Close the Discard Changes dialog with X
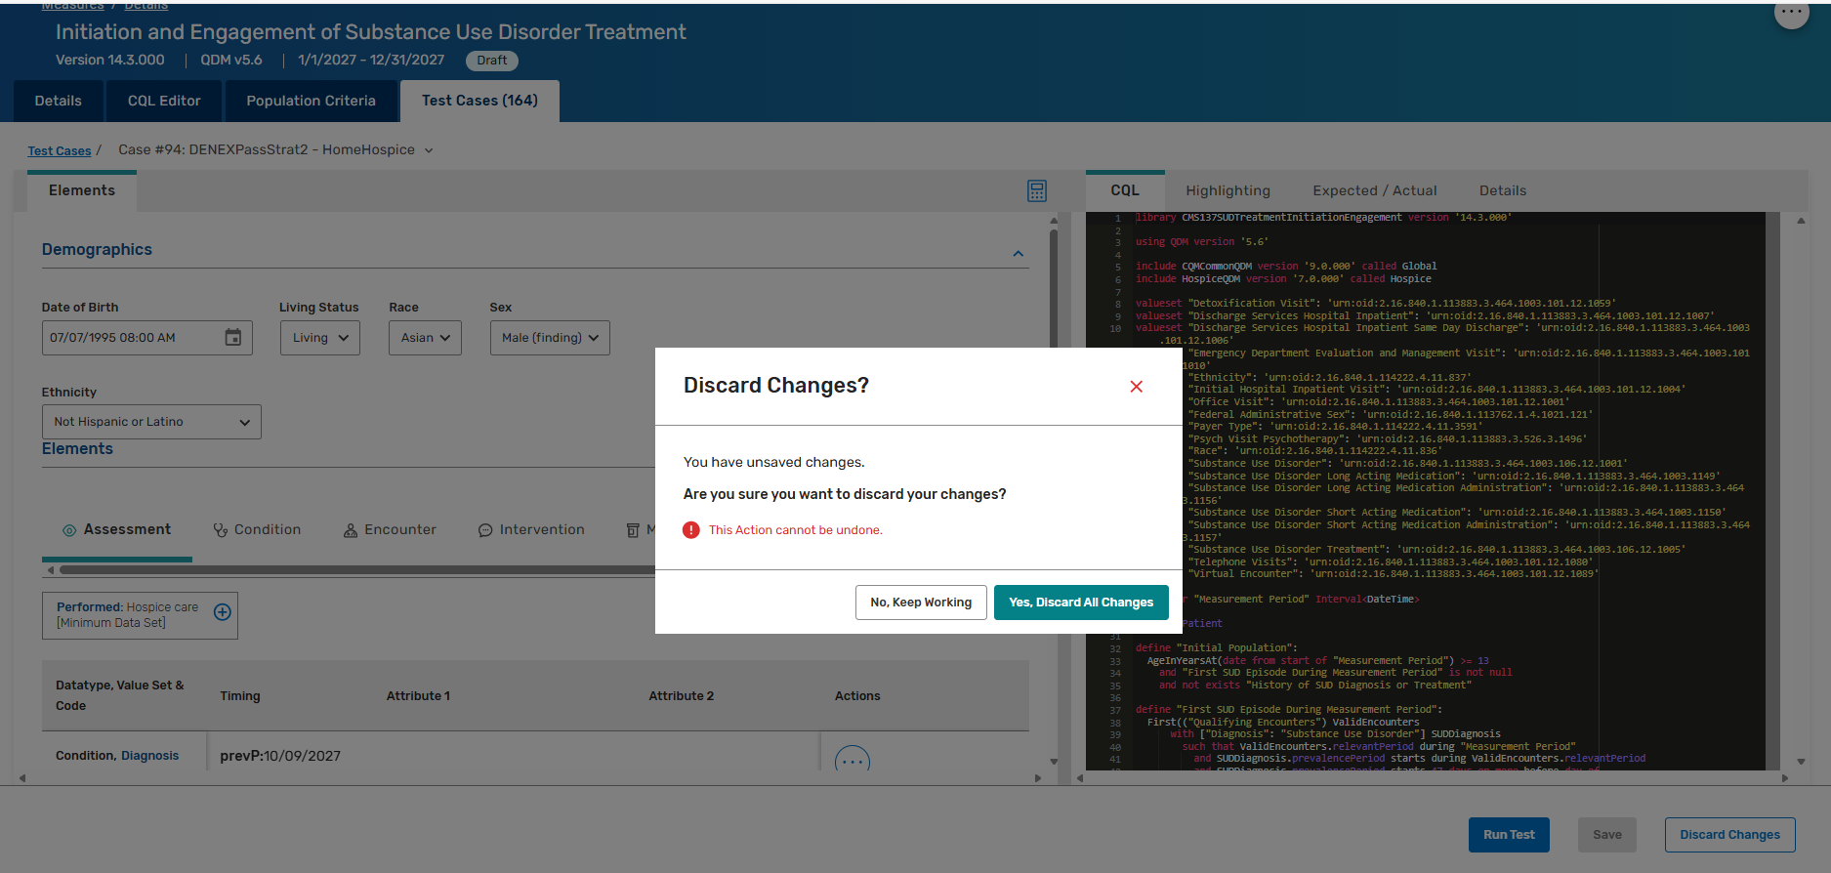The width and height of the screenshot is (1831, 873). coord(1136,387)
